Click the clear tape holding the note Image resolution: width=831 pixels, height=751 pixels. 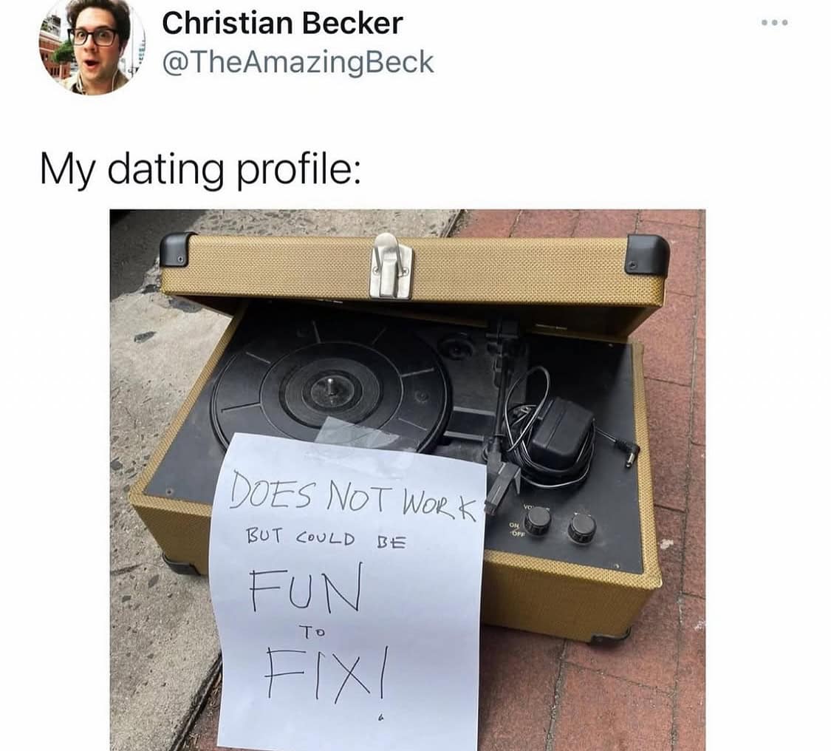[357, 432]
